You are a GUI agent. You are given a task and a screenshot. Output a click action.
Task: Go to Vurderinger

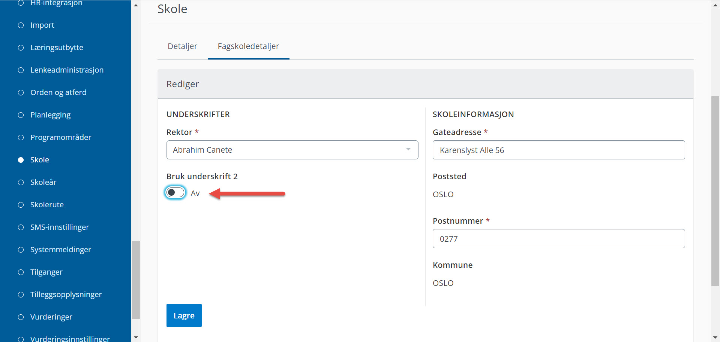pyautogui.click(x=51, y=317)
